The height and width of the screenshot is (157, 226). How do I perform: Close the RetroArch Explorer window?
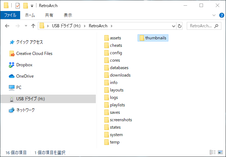pyautogui.click(x=218, y=5)
